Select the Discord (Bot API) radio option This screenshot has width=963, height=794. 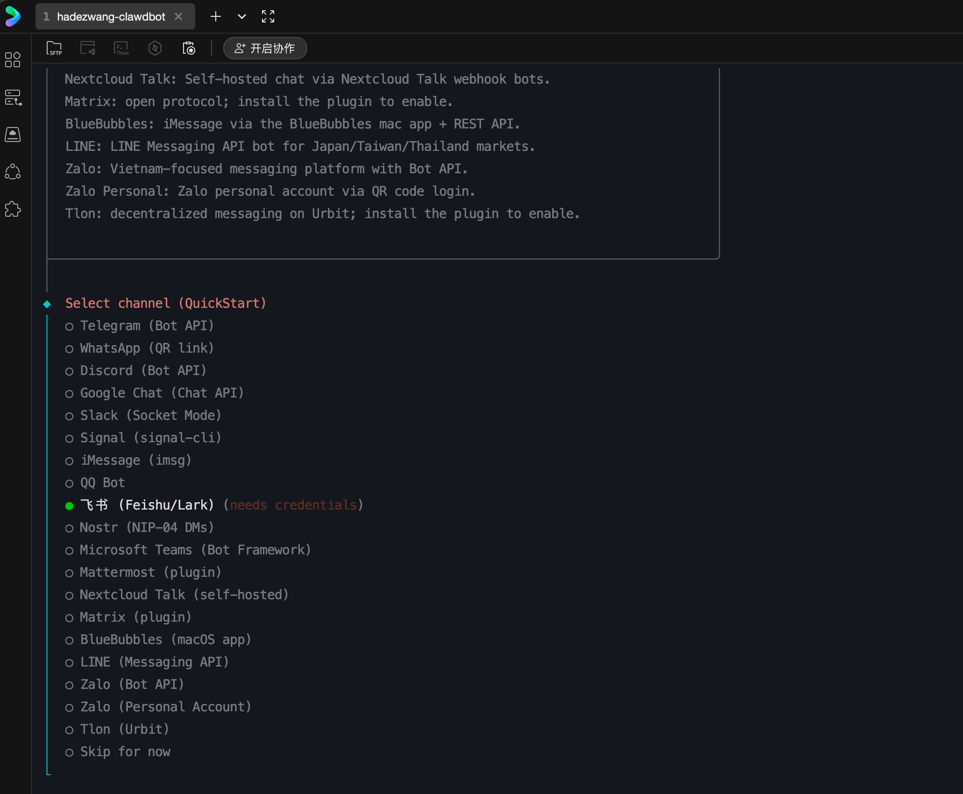tap(142, 370)
